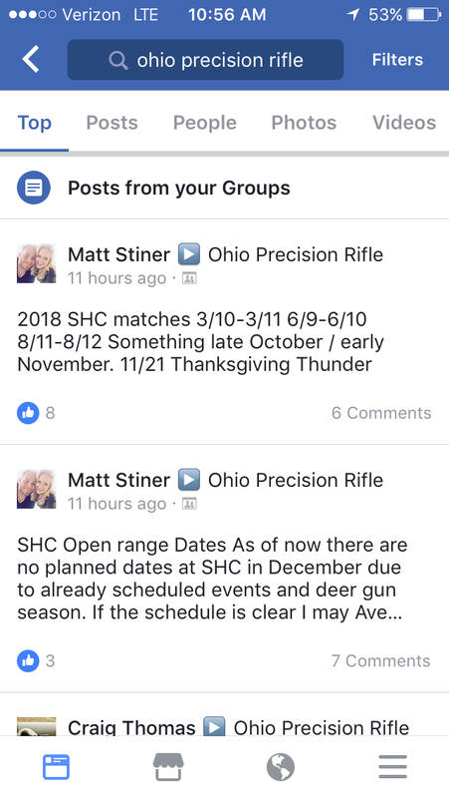Open Matt Stiner's profile photo on first post
The image size is (449, 798).
click(37, 263)
